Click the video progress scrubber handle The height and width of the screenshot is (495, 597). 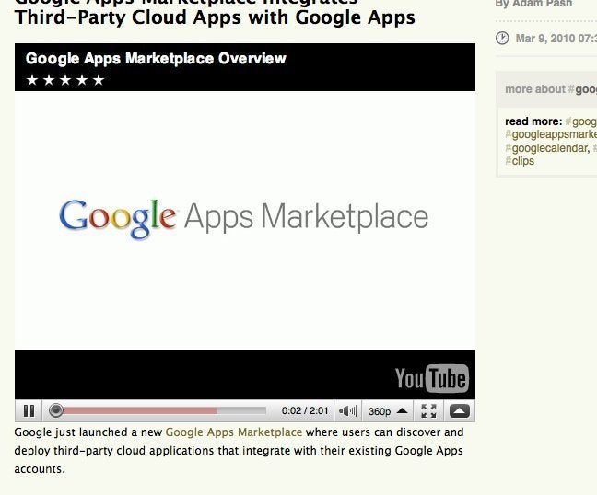(56, 410)
